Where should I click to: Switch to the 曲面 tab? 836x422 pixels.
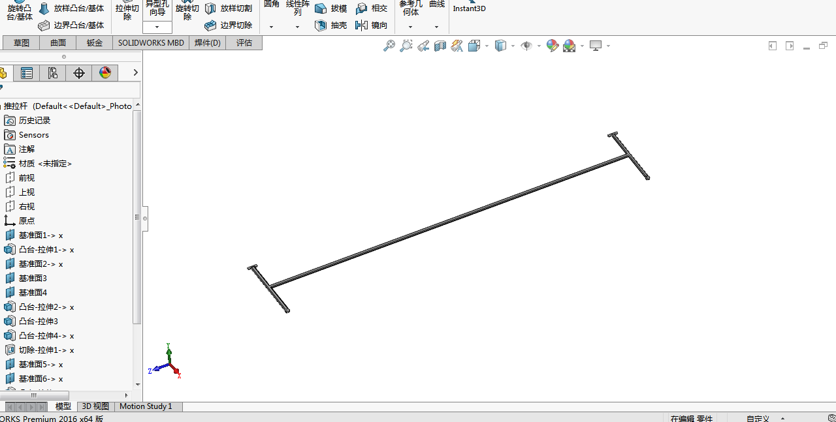click(58, 43)
